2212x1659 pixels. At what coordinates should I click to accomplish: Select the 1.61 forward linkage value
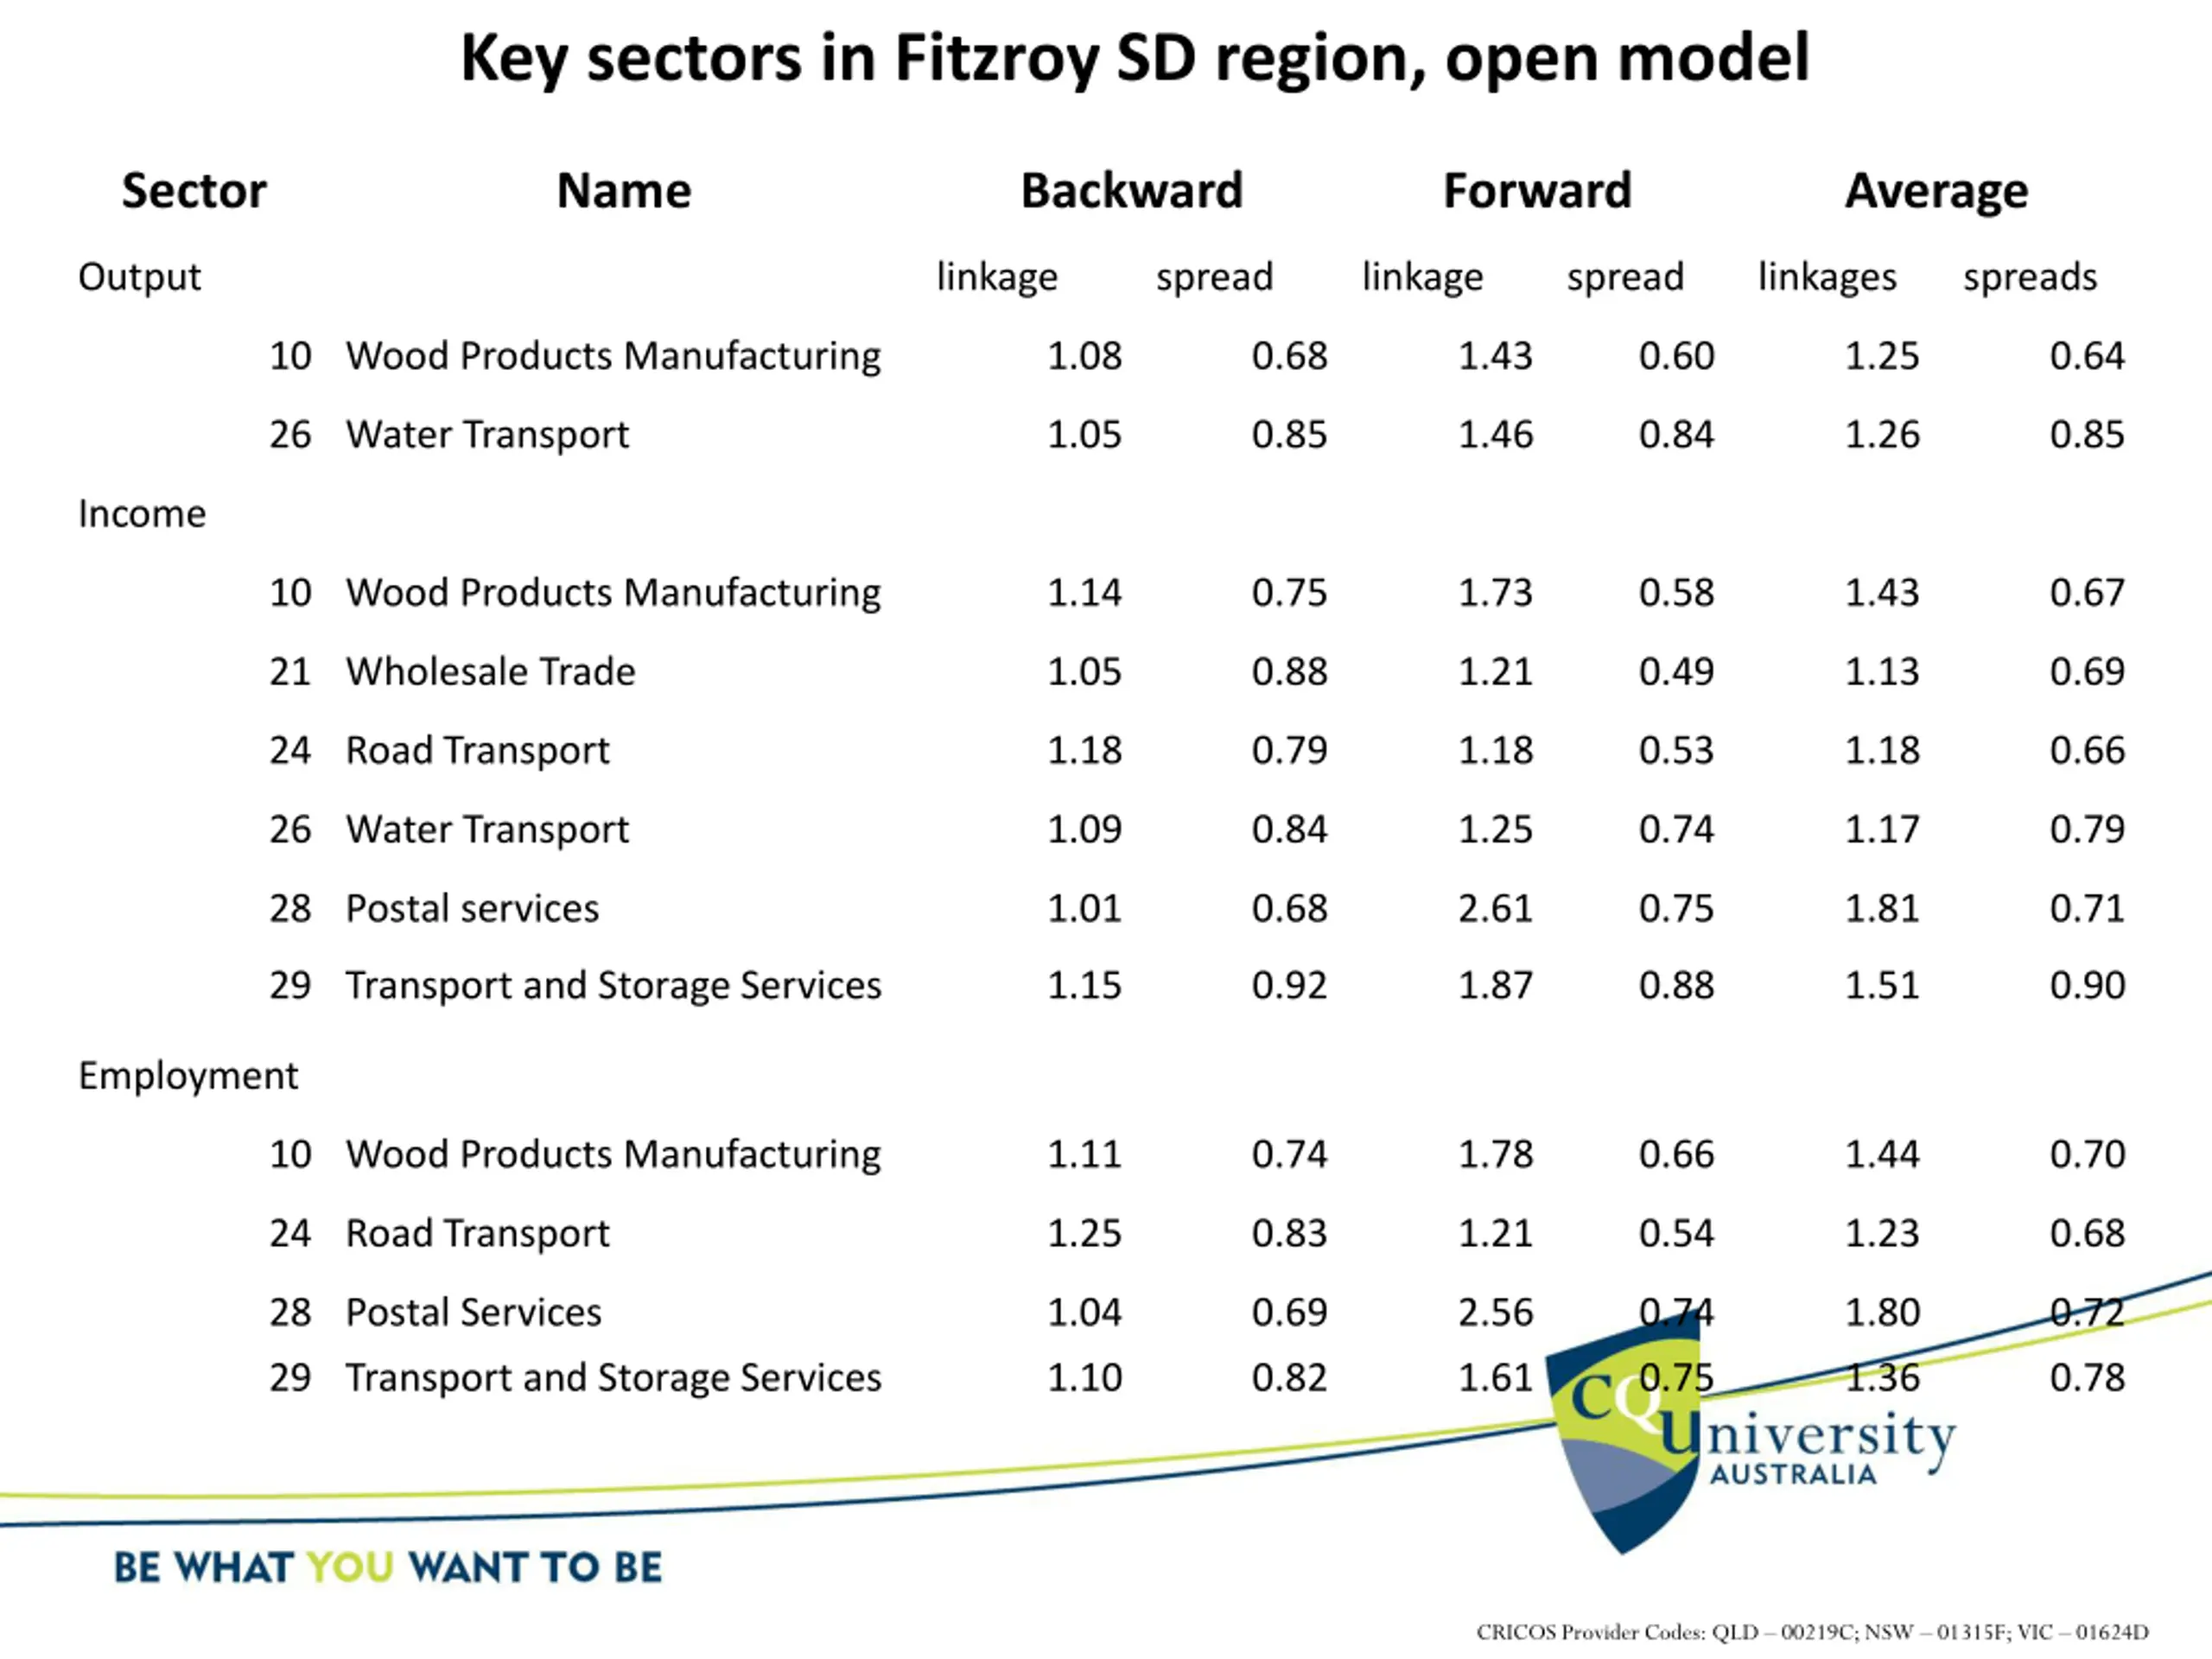pyautogui.click(x=1495, y=1378)
